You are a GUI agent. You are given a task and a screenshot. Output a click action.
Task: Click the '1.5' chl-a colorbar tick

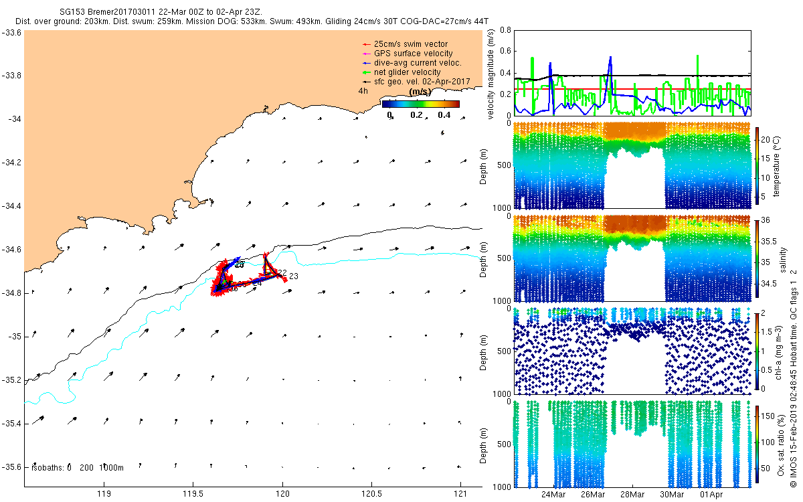768,332
